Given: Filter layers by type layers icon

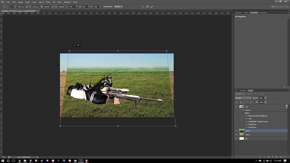Looking at the screenshot, I should click(255, 94).
